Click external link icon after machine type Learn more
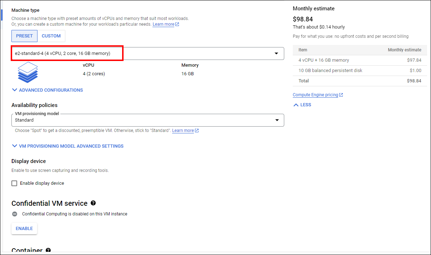This screenshot has width=431, height=255. [x=177, y=24]
